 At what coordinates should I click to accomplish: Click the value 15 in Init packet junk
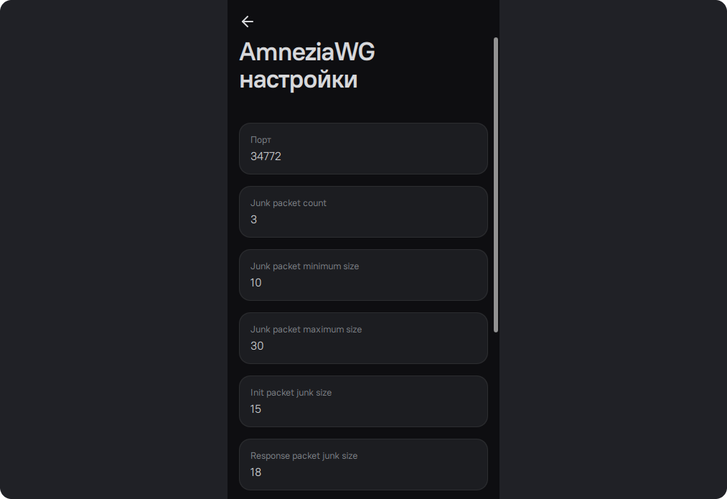(x=255, y=409)
